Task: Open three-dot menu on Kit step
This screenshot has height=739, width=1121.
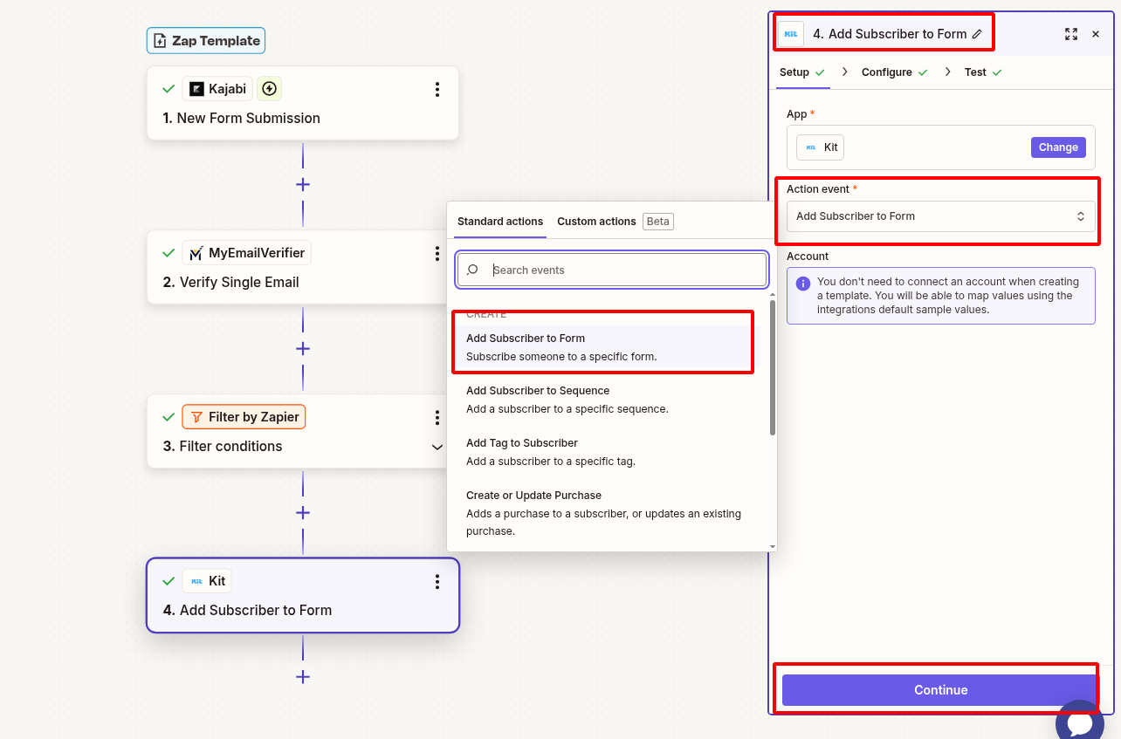Action: coord(437,581)
